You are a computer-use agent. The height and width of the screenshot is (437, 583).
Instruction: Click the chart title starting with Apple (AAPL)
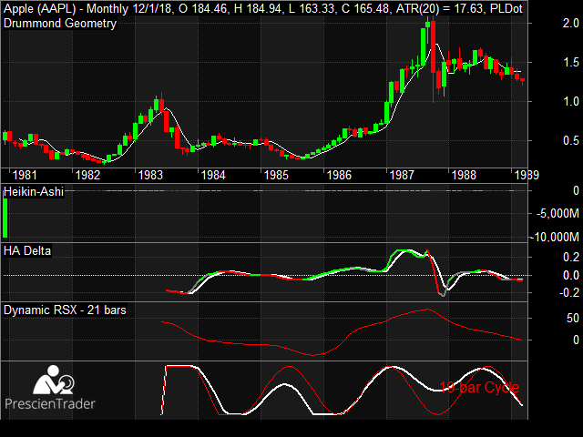coord(263,8)
